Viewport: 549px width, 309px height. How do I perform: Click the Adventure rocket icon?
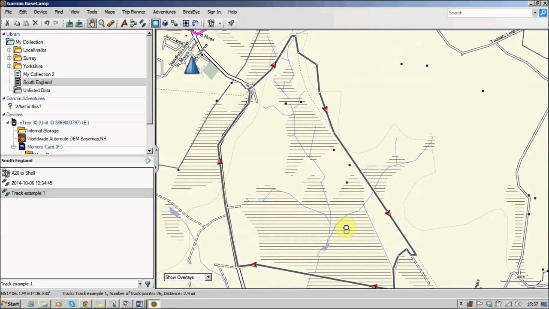[x=231, y=23]
